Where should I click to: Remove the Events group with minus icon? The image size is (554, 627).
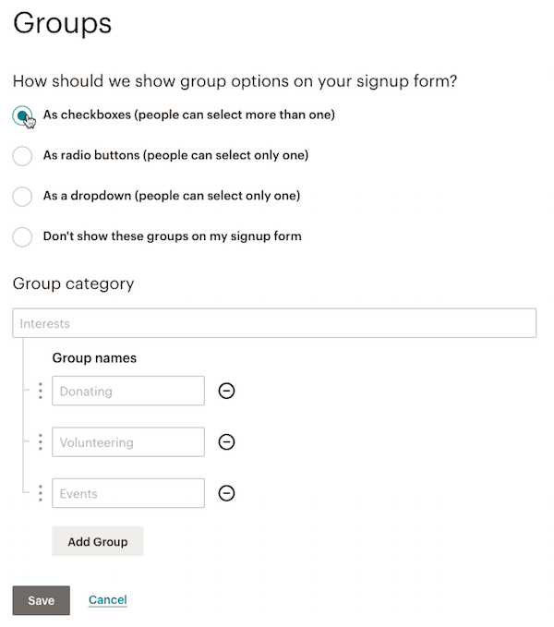[226, 493]
